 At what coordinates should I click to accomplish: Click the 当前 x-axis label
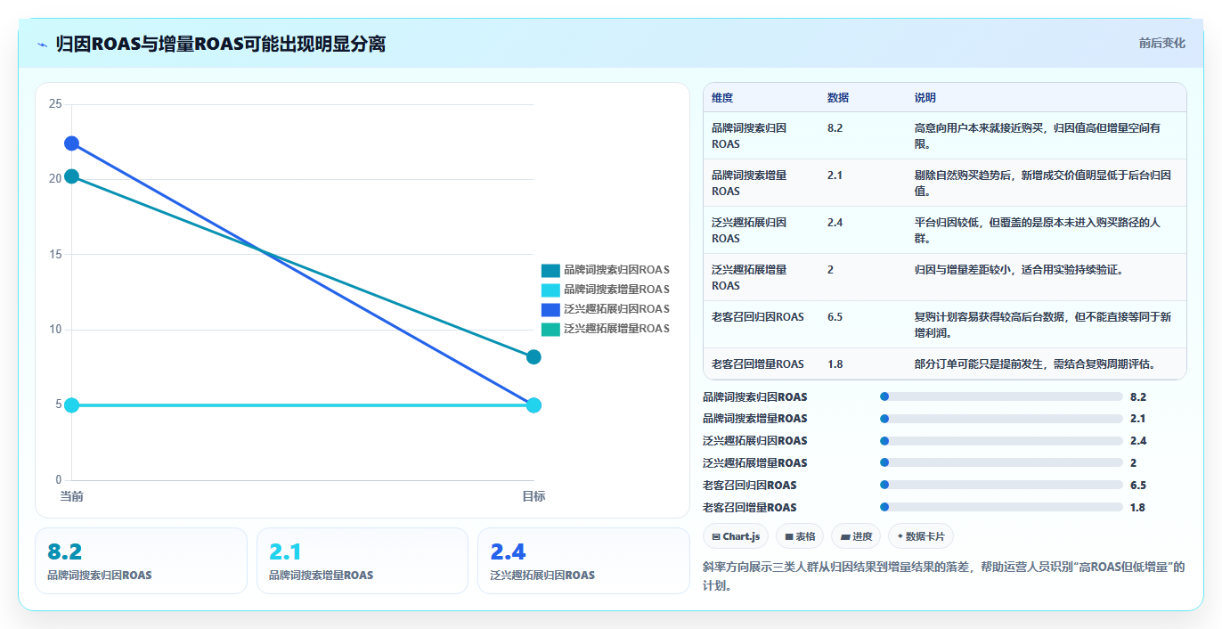point(71,496)
